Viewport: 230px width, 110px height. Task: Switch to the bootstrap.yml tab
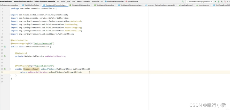click(204, 5)
